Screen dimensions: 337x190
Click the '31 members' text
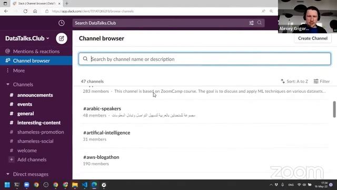[x=95, y=139]
